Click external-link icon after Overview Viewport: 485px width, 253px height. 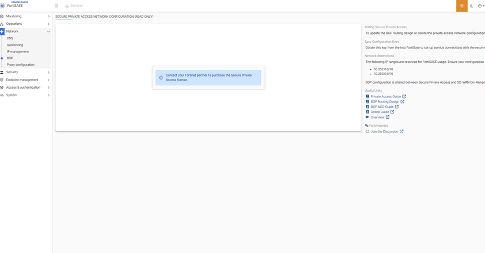388,117
